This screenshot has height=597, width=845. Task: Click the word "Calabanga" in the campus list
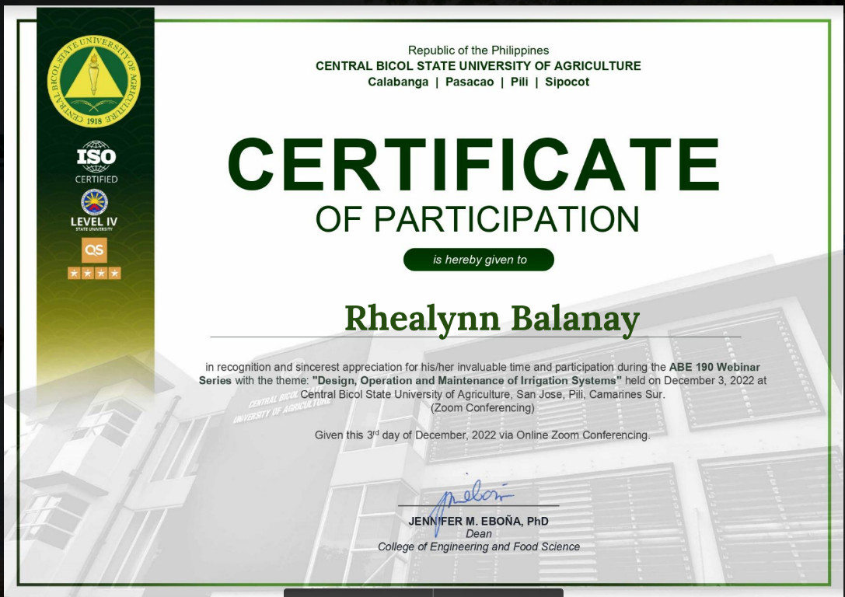coord(398,82)
